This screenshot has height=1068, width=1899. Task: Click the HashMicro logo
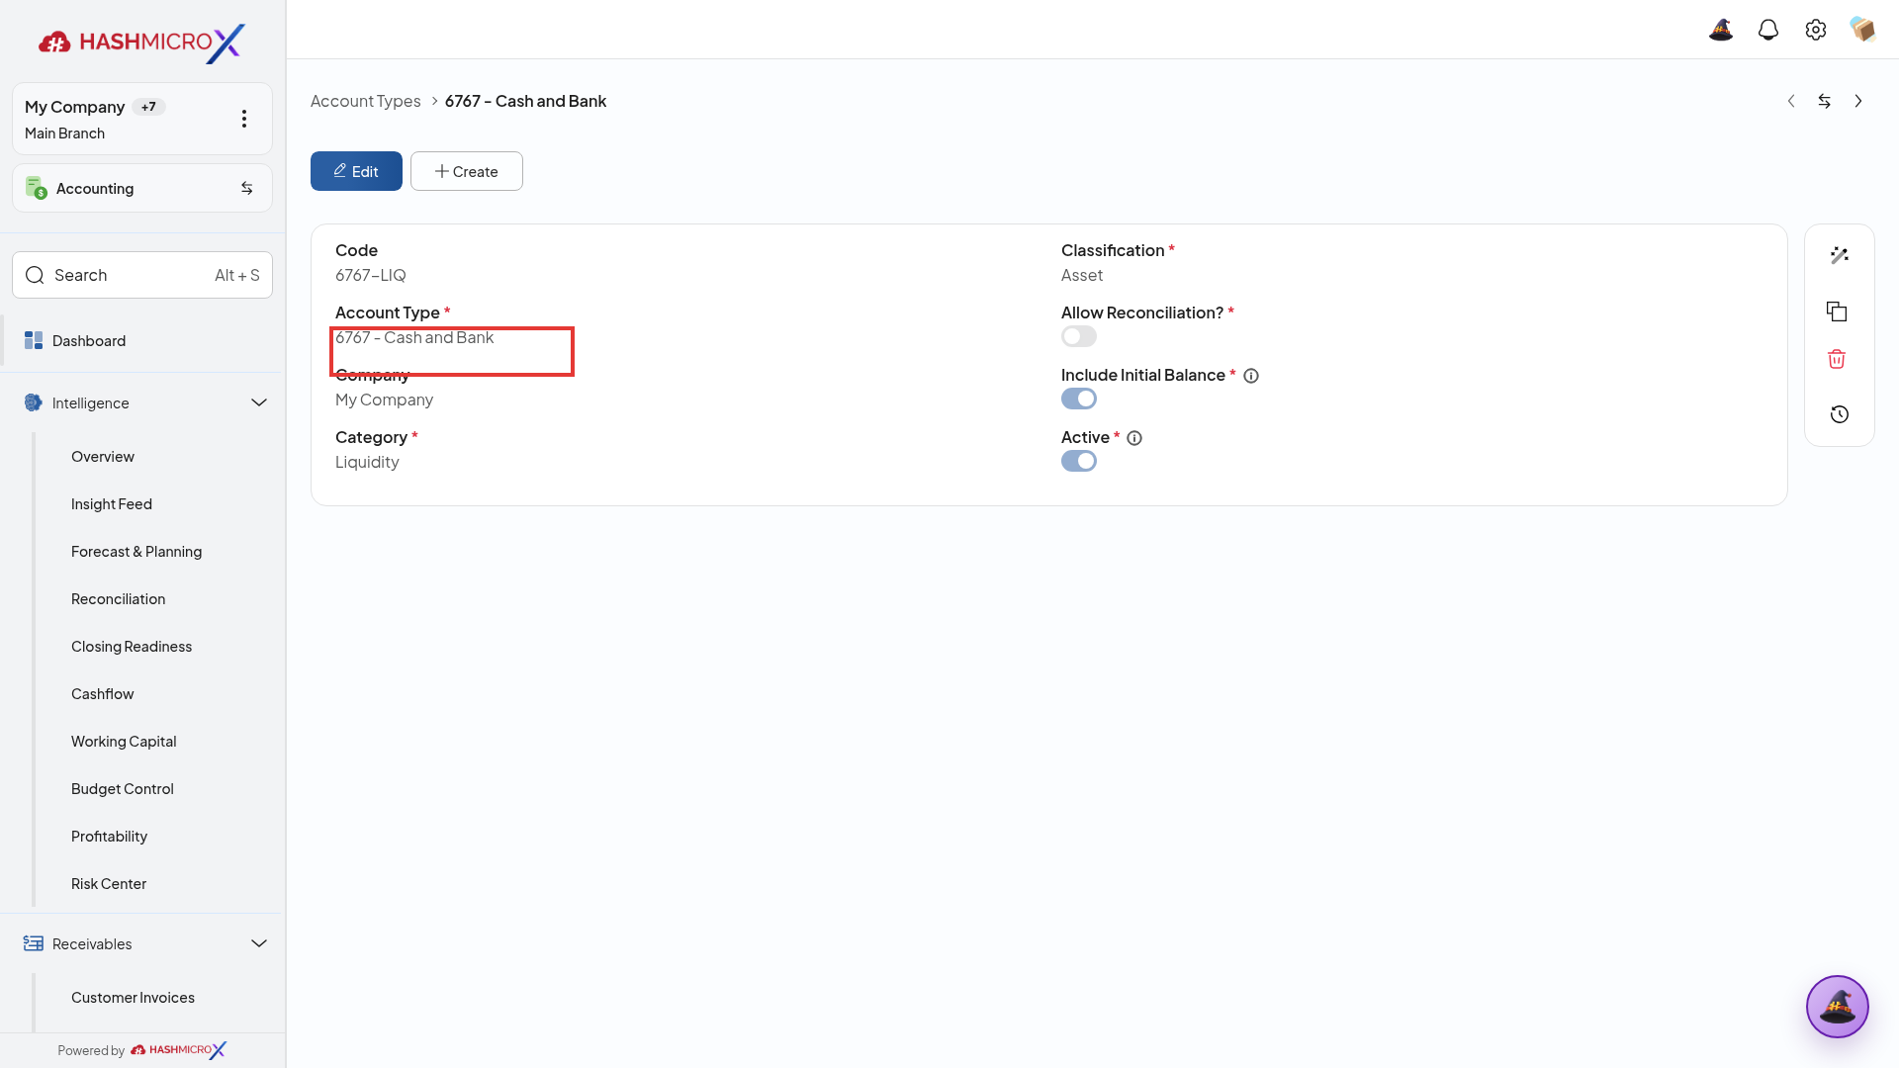(141, 43)
